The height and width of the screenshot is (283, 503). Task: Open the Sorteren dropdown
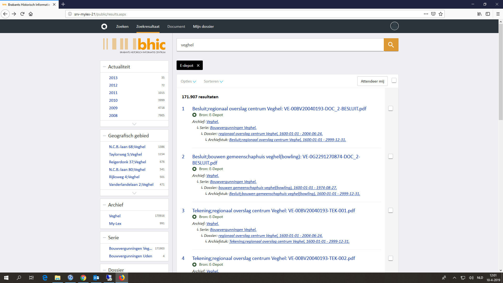pyautogui.click(x=213, y=81)
